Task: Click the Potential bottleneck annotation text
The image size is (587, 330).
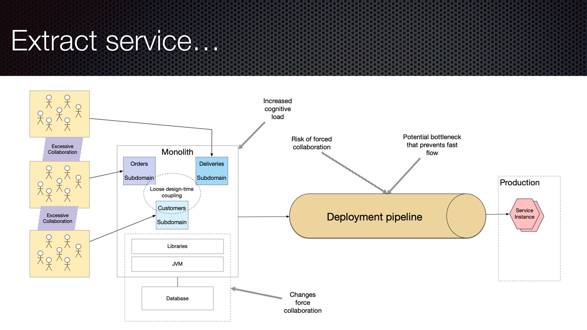Action: point(432,145)
